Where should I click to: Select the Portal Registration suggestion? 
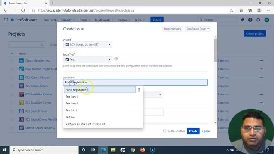pos(100,90)
